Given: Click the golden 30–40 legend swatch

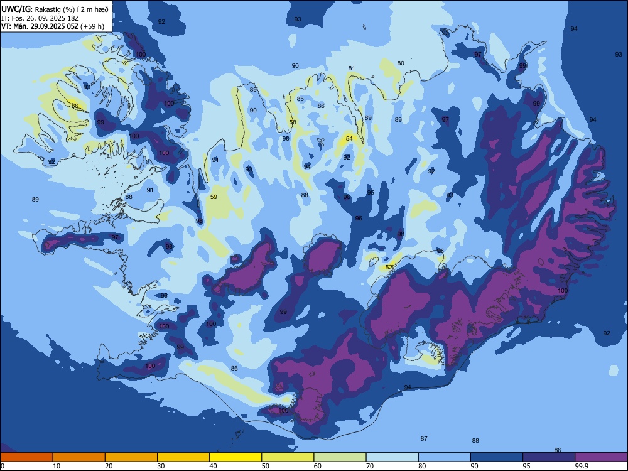Looking at the screenshot, I should coord(183,457).
